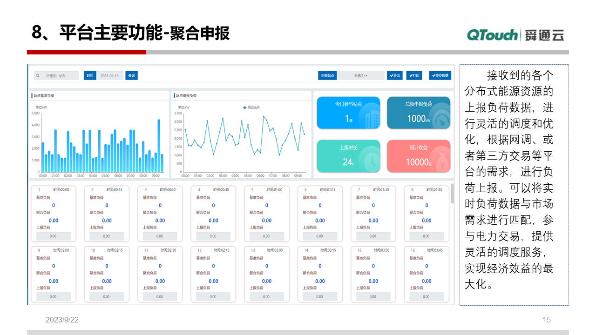Click the money bag icon on the 预计收益 card

click(442, 161)
